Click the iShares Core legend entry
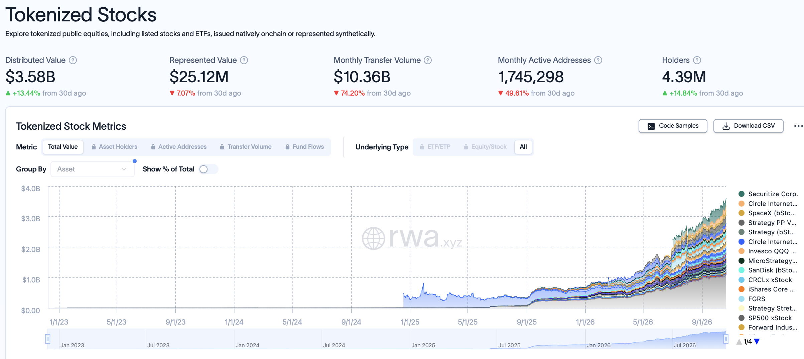Viewport: 804px width, 359px height. (767, 289)
